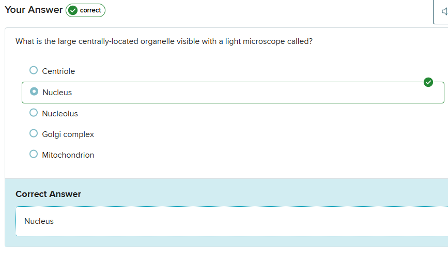Screen dimensions: 448x258
Task: Click the Centriole option label
Action: 58,71
